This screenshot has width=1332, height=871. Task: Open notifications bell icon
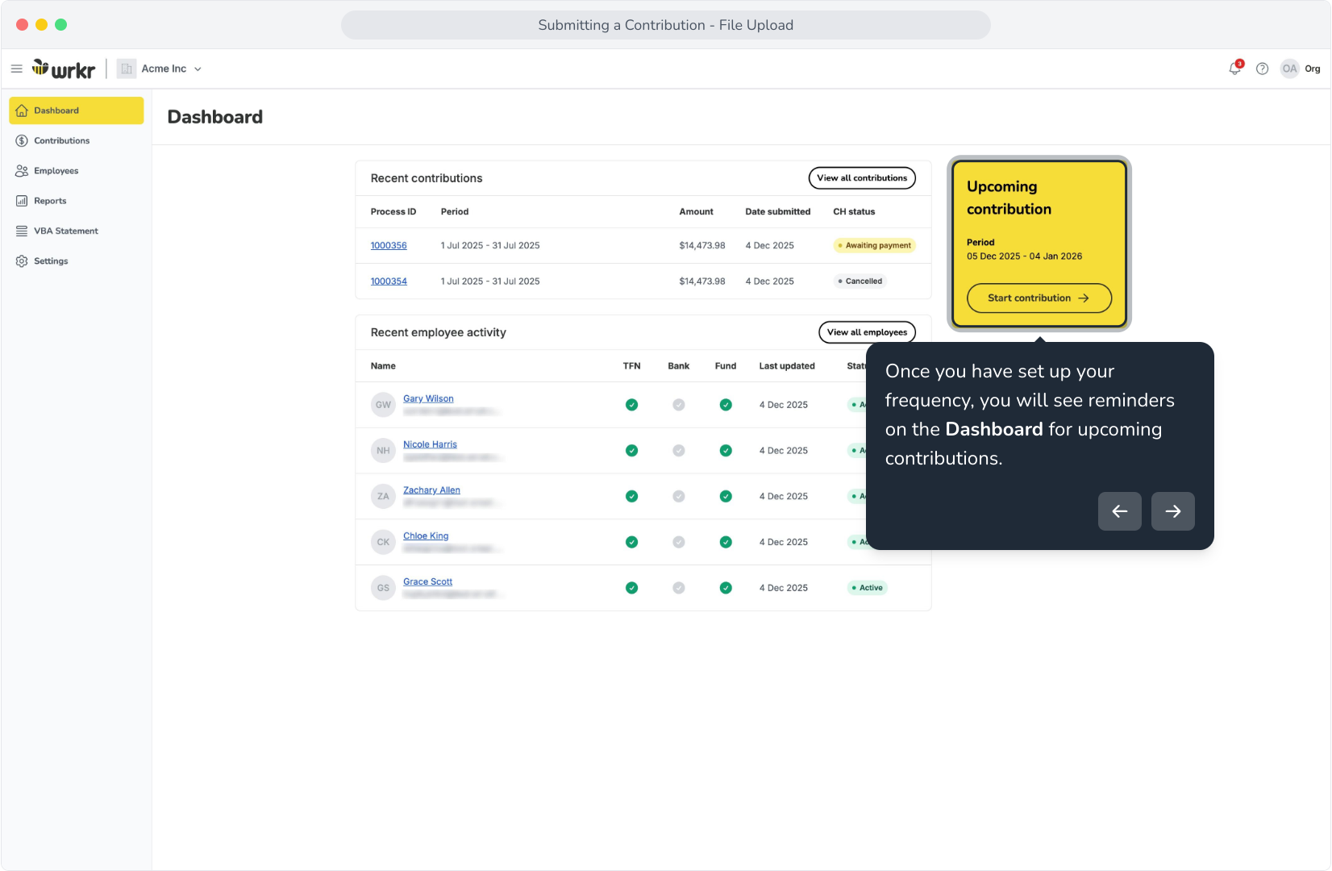[1235, 69]
